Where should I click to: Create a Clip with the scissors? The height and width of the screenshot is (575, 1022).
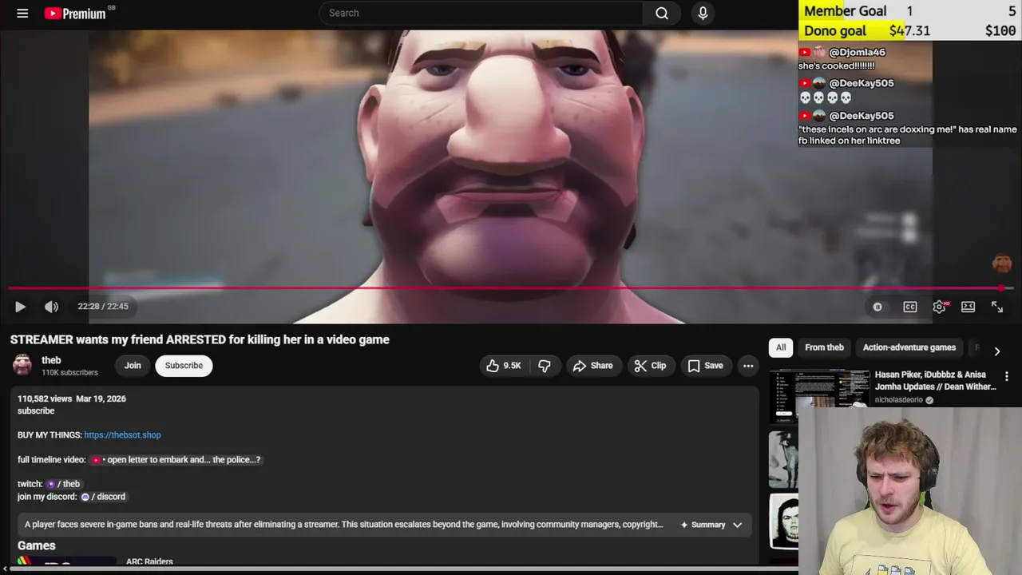650,366
